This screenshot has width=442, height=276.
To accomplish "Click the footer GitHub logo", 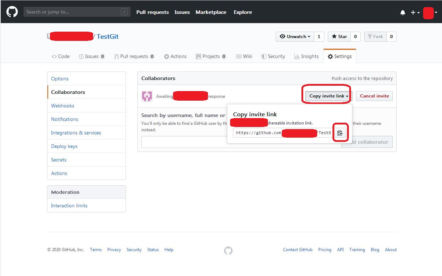I will click(x=228, y=251).
